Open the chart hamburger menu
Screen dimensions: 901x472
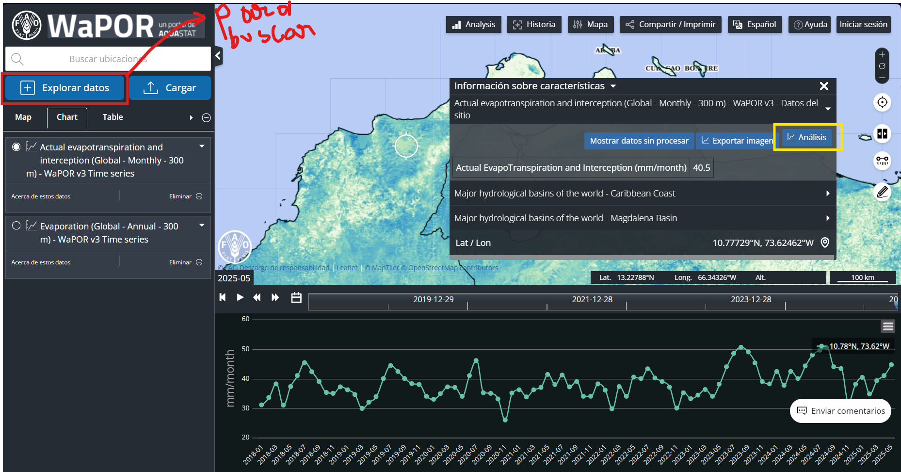coord(888,326)
